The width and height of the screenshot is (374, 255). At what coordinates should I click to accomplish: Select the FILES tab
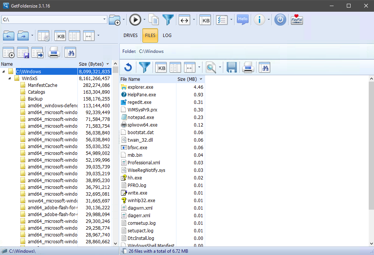150,35
